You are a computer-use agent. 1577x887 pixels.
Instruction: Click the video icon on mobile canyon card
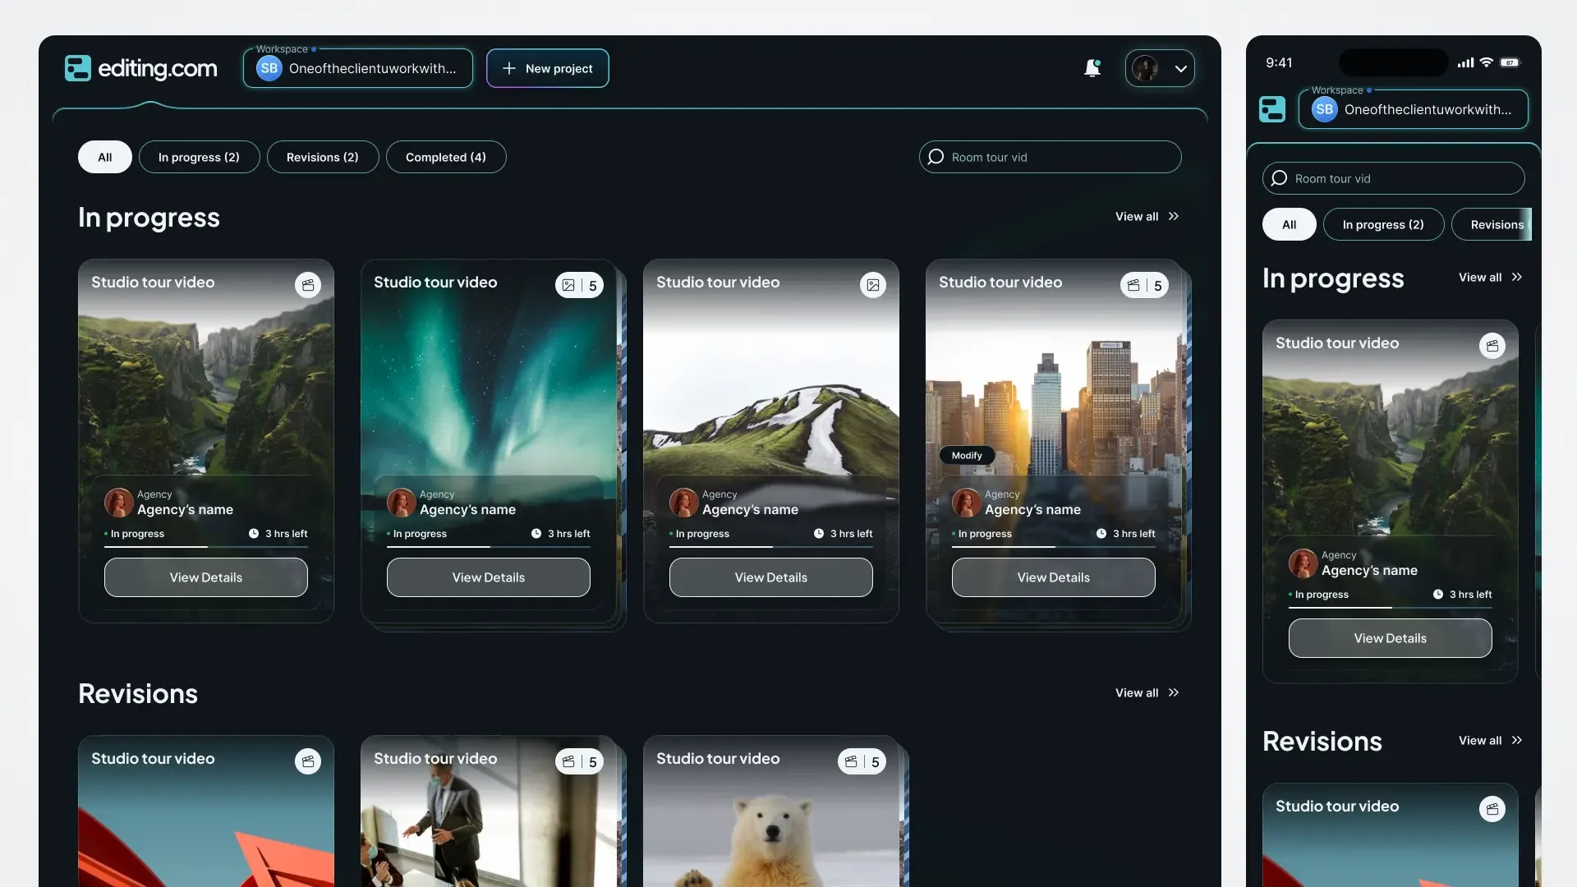[1492, 346]
